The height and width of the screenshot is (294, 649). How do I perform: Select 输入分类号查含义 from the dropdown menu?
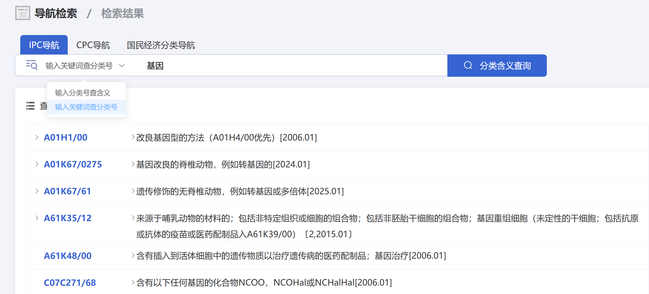[83, 92]
